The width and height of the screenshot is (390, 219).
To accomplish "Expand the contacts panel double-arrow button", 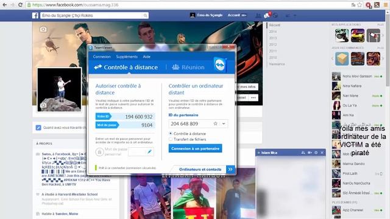I will click(230, 169).
